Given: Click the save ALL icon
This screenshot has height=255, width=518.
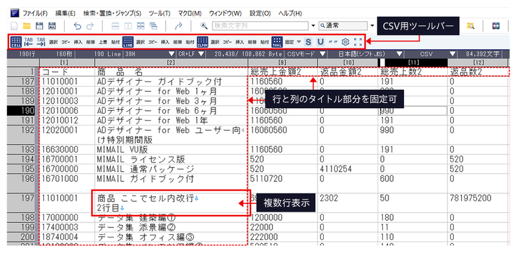Looking at the screenshot, I should click(52, 26).
